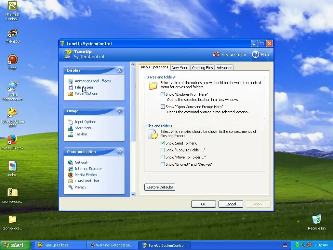Viewport: 333px width, 250px height.
Task: Collapse the Display panel chevron
Action: [120, 70]
